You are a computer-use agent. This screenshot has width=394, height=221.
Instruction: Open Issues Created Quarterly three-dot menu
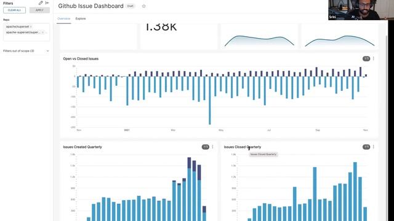coord(212,147)
